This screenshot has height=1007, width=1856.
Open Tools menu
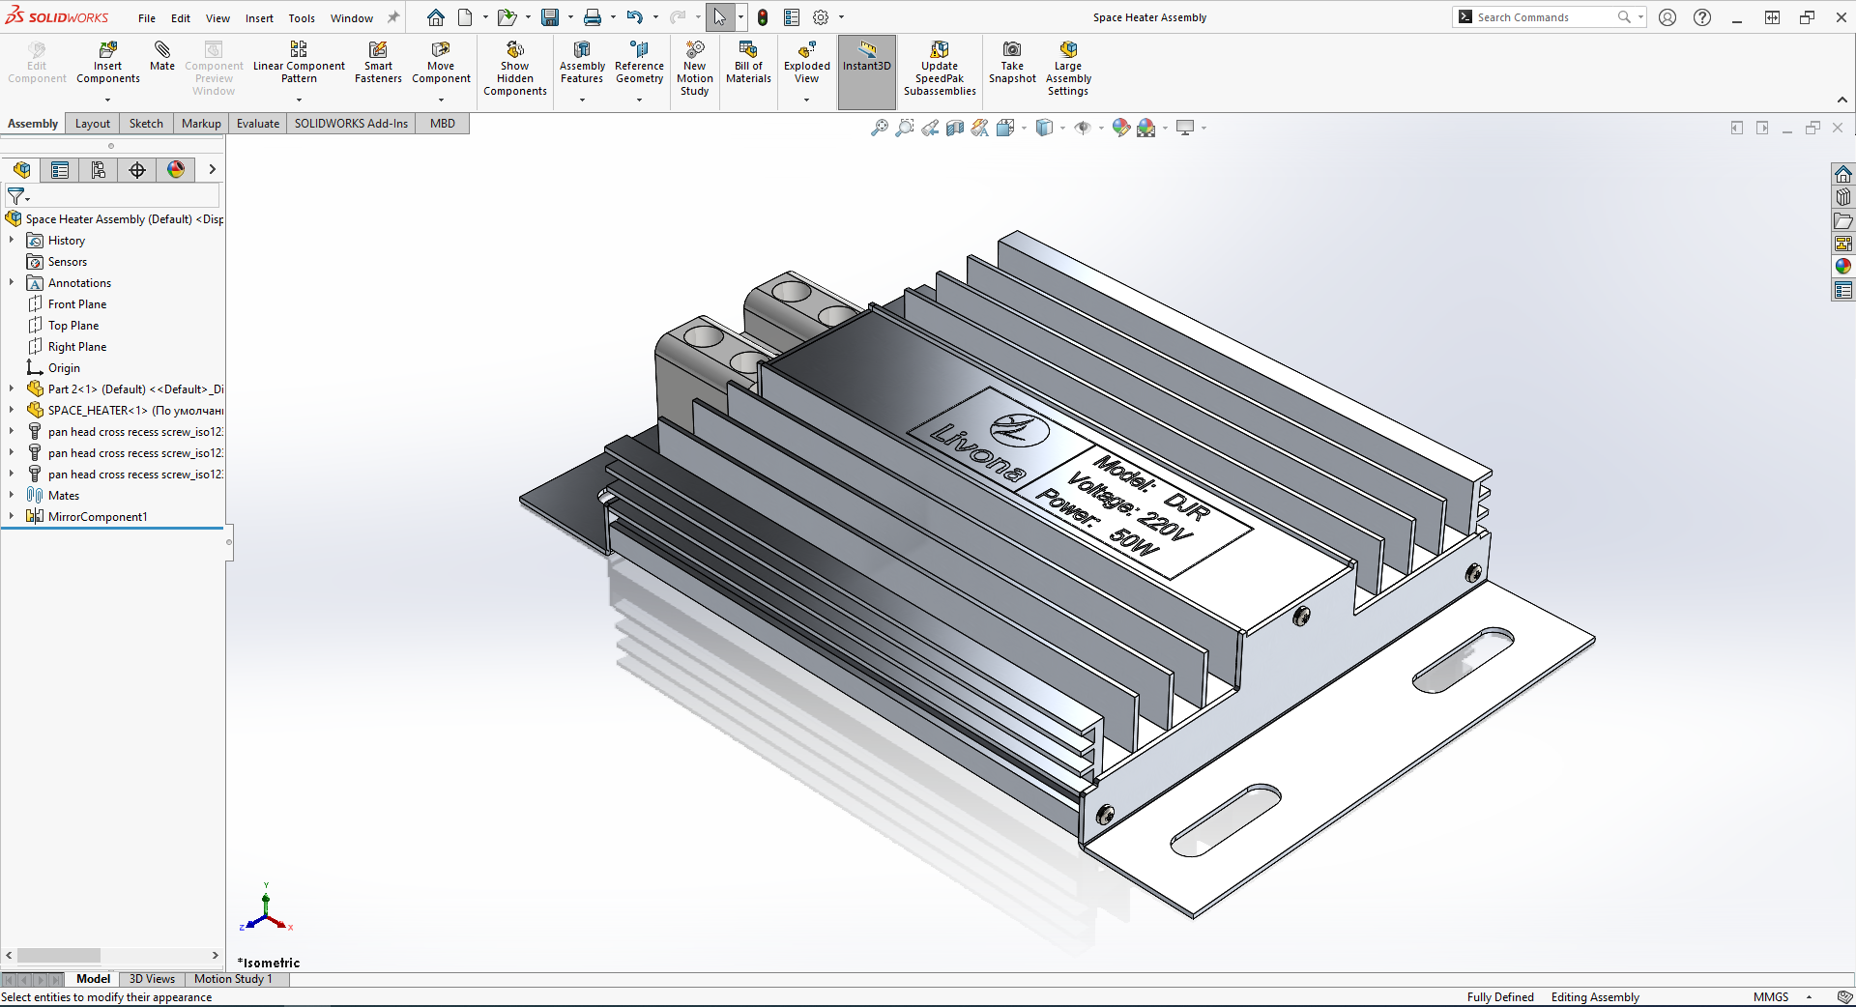pyautogui.click(x=302, y=18)
